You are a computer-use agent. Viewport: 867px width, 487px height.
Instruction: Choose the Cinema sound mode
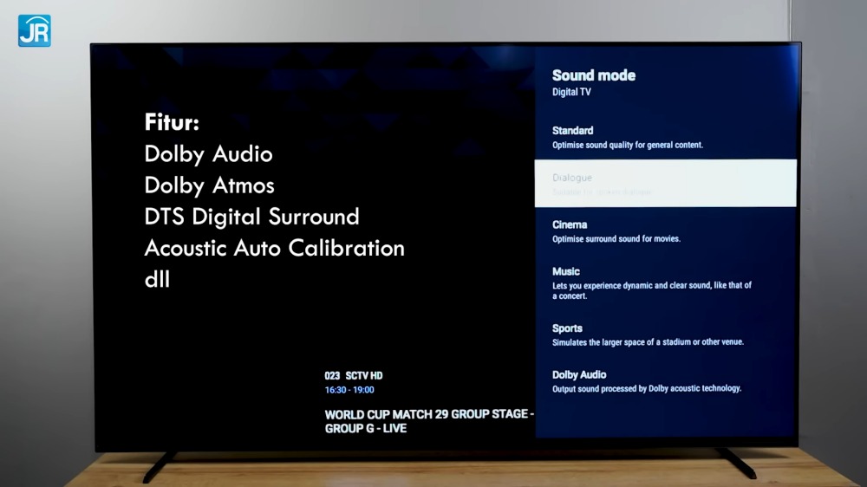[x=665, y=231]
